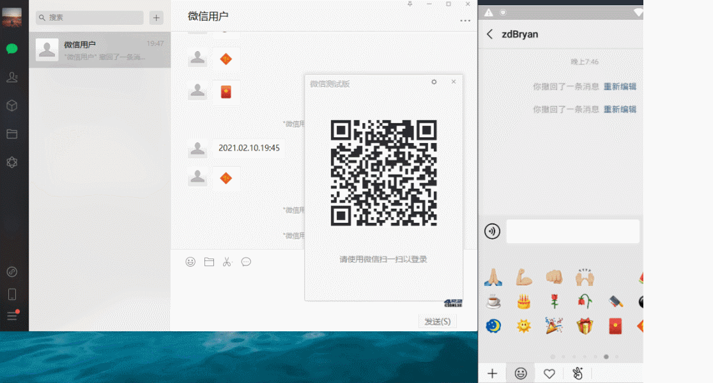Select the screenshot scissors tool
Viewport: 713px width, 383px height.
(x=227, y=261)
